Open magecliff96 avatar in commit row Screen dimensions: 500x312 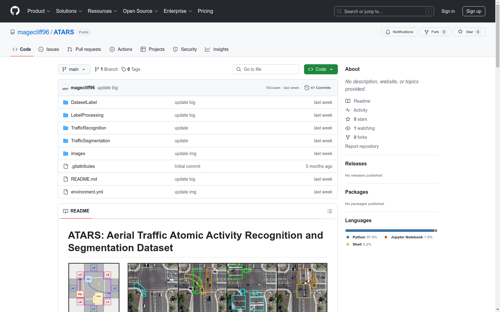65,88
